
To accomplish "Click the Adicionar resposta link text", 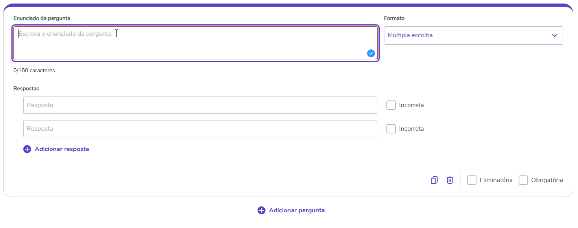I will pos(62,149).
